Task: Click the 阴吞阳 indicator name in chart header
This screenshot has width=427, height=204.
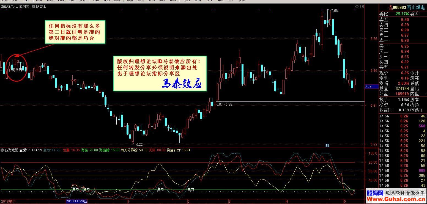Action: pyautogui.click(x=41, y=6)
